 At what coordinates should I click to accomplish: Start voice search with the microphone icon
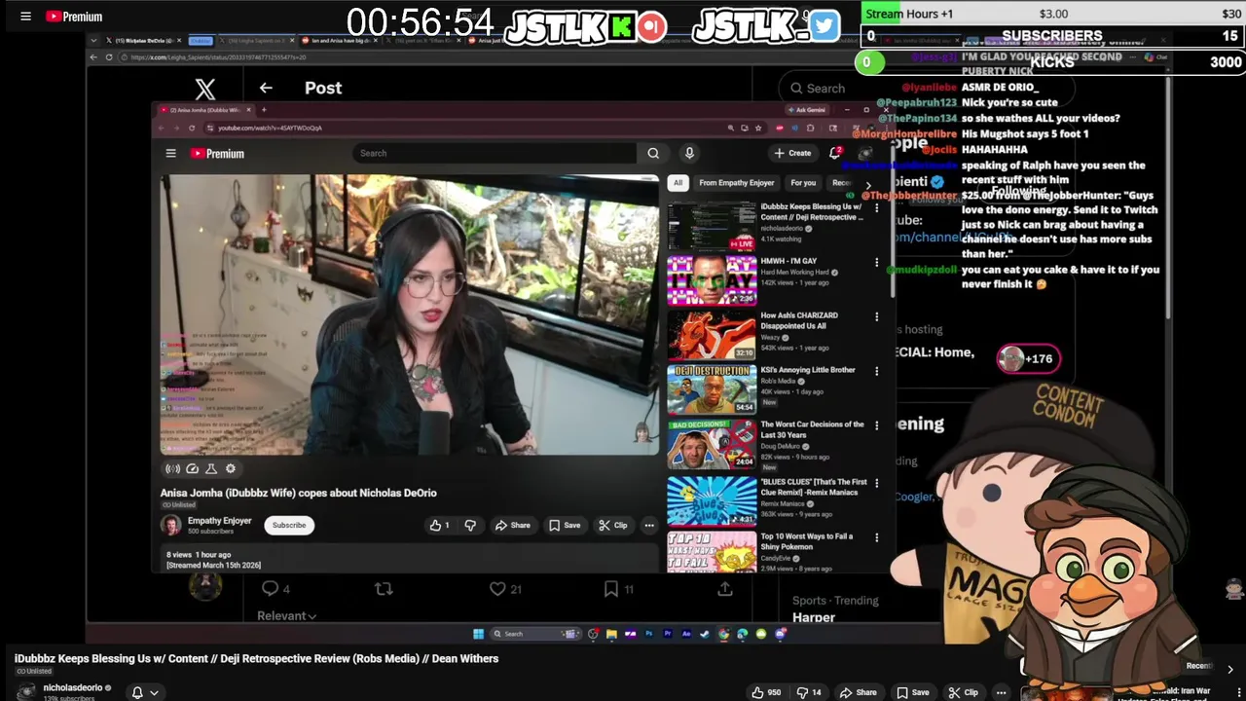pos(689,153)
